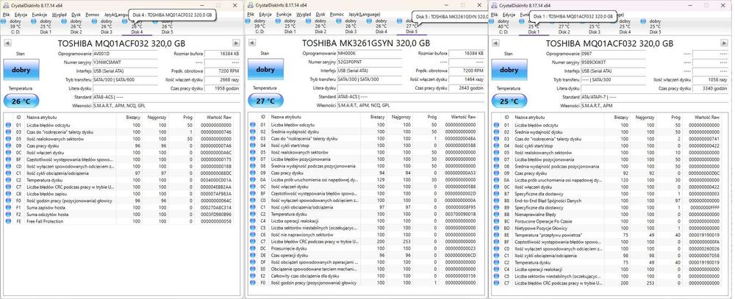Viewport: 735px width, 299px height.
Task: Click status icon of Ilość nie naprawionych sektorów row
Action: pyautogui.click(x=253, y=235)
